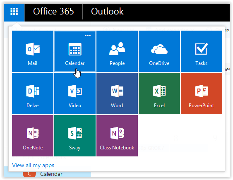Open the Sway app tile
This screenshot has width=233, height=180.
pos(75,136)
